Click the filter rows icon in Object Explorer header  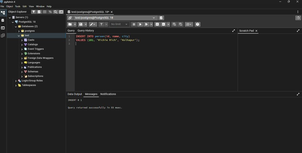pyautogui.click(x=34, y=12)
